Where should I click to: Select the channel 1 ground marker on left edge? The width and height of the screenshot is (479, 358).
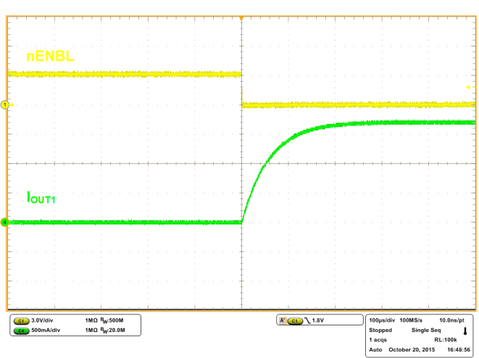pyautogui.click(x=5, y=105)
